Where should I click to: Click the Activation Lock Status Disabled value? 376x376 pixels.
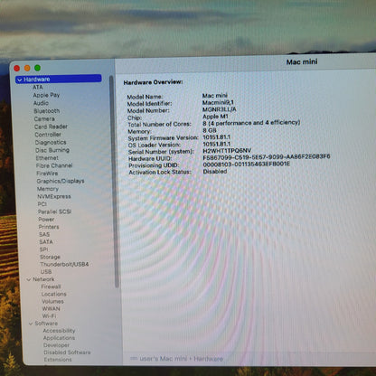215,172
